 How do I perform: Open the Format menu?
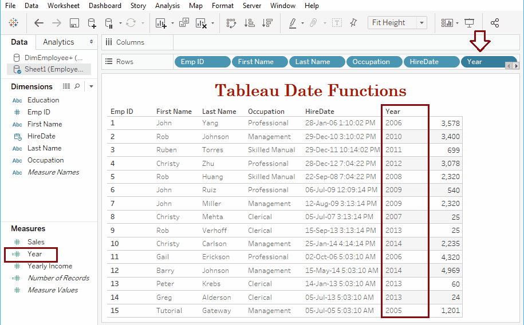click(223, 6)
